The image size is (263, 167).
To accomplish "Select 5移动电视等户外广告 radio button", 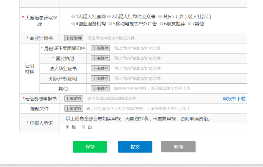I will [110, 24].
